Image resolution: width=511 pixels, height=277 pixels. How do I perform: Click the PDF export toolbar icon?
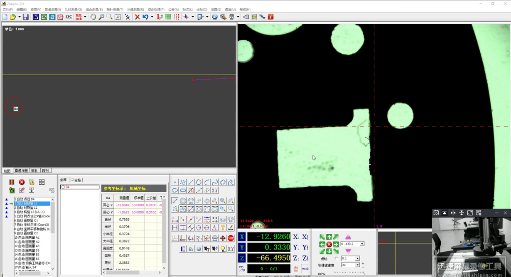(61, 17)
